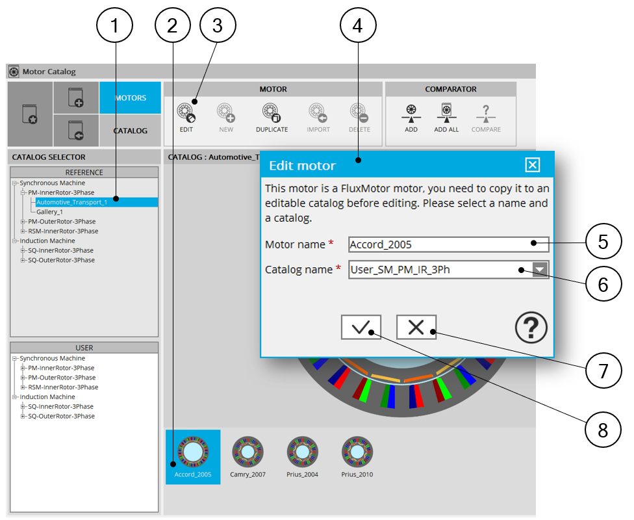Cancel the dialog with the X button
The image size is (634, 520).
coord(416,328)
